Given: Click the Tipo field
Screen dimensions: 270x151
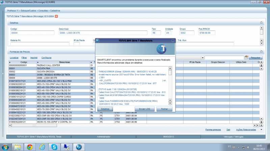Looking at the screenshot, I should [156, 33].
